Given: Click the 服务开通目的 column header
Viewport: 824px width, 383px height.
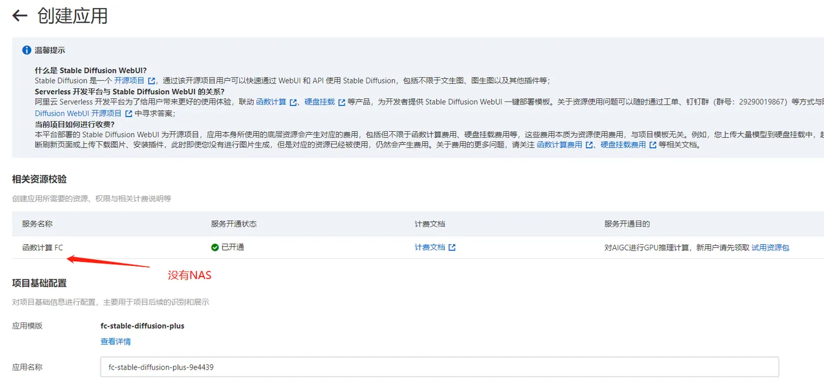Looking at the screenshot, I should coord(627,224).
